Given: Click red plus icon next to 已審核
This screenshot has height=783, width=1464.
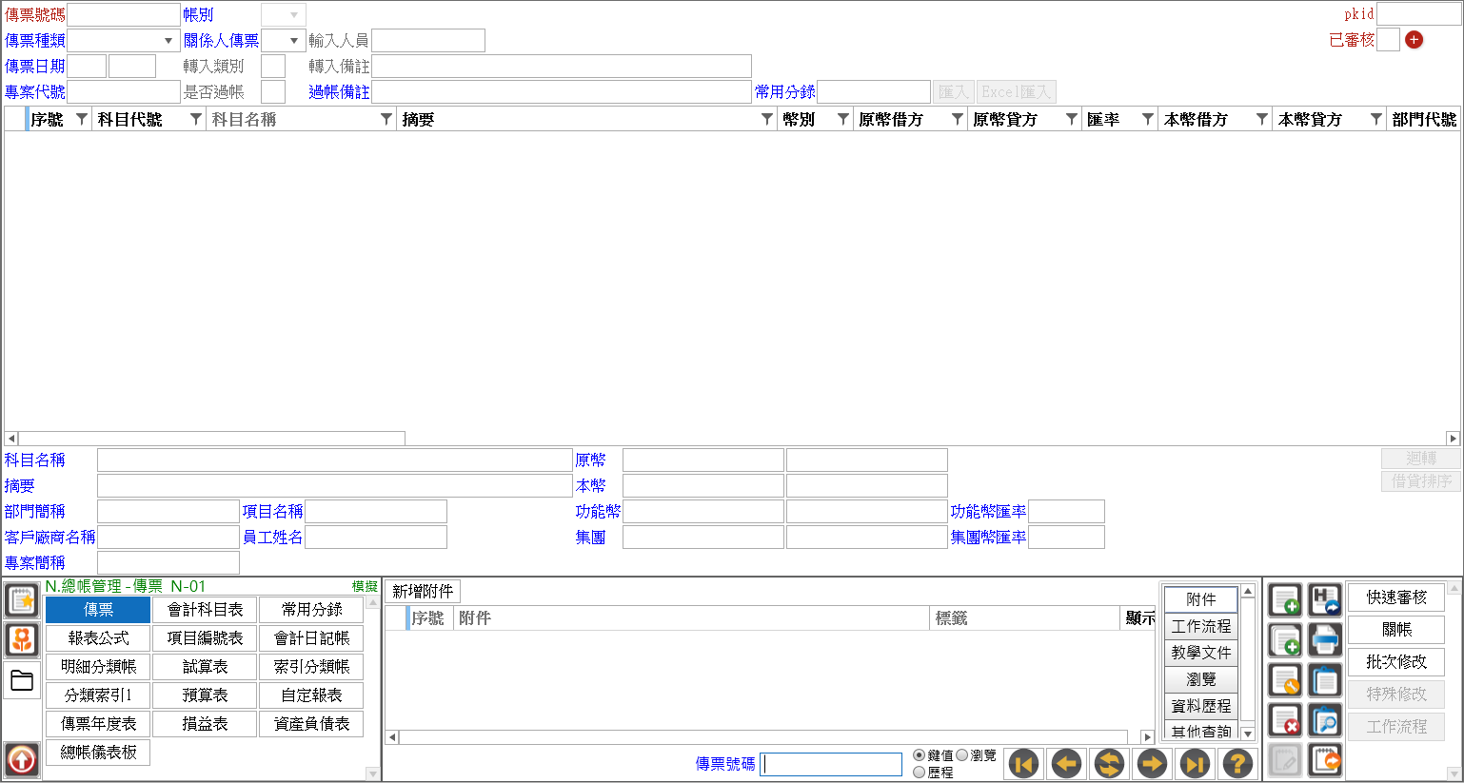Looking at the screenshot, I should coord(1415,40).
